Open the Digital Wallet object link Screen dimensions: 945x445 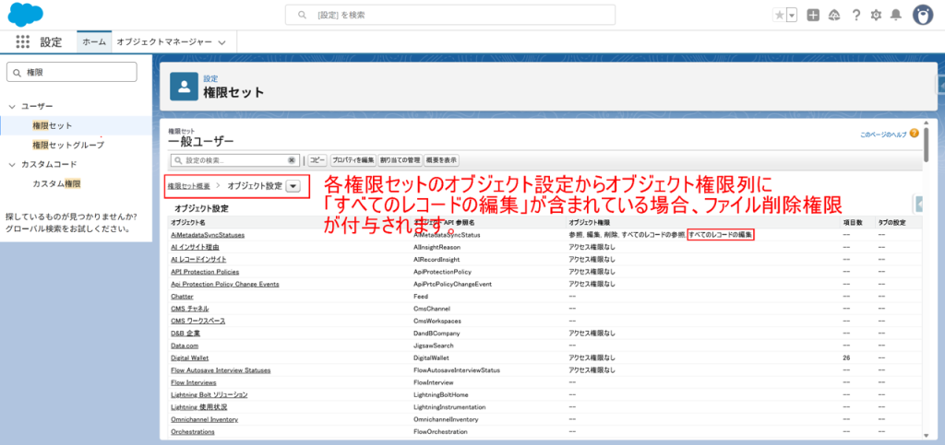pos(189,357)
